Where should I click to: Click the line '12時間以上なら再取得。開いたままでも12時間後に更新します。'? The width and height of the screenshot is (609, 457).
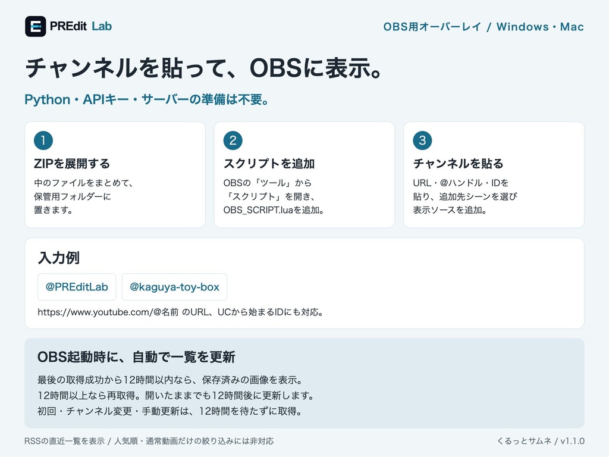pyautogui.click(x=176, y=395)
